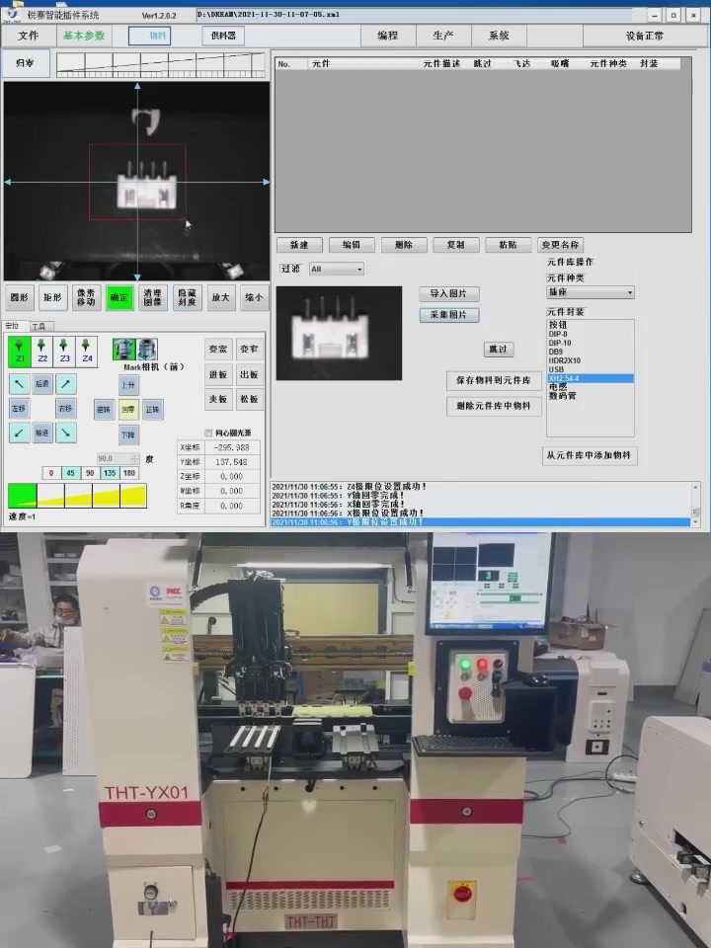Click the 左移 move-left jog button
711x948 pixels.
click(20, 409)
